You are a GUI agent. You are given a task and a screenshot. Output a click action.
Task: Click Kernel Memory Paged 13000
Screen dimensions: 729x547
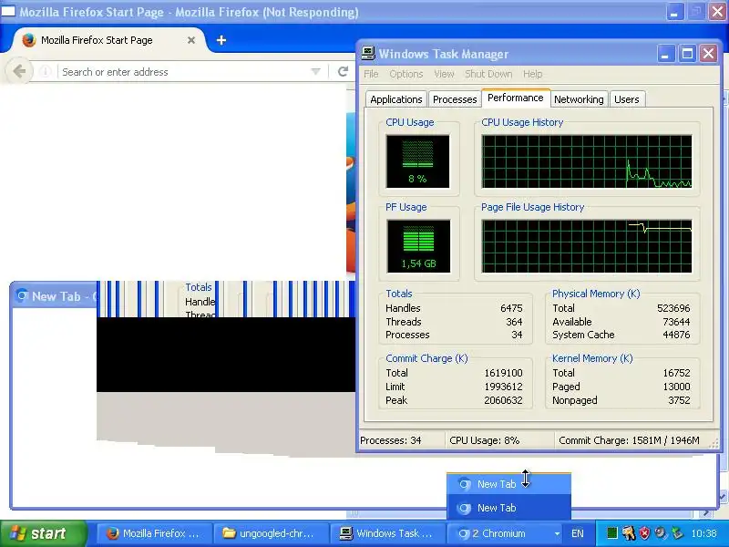point(676,387)
